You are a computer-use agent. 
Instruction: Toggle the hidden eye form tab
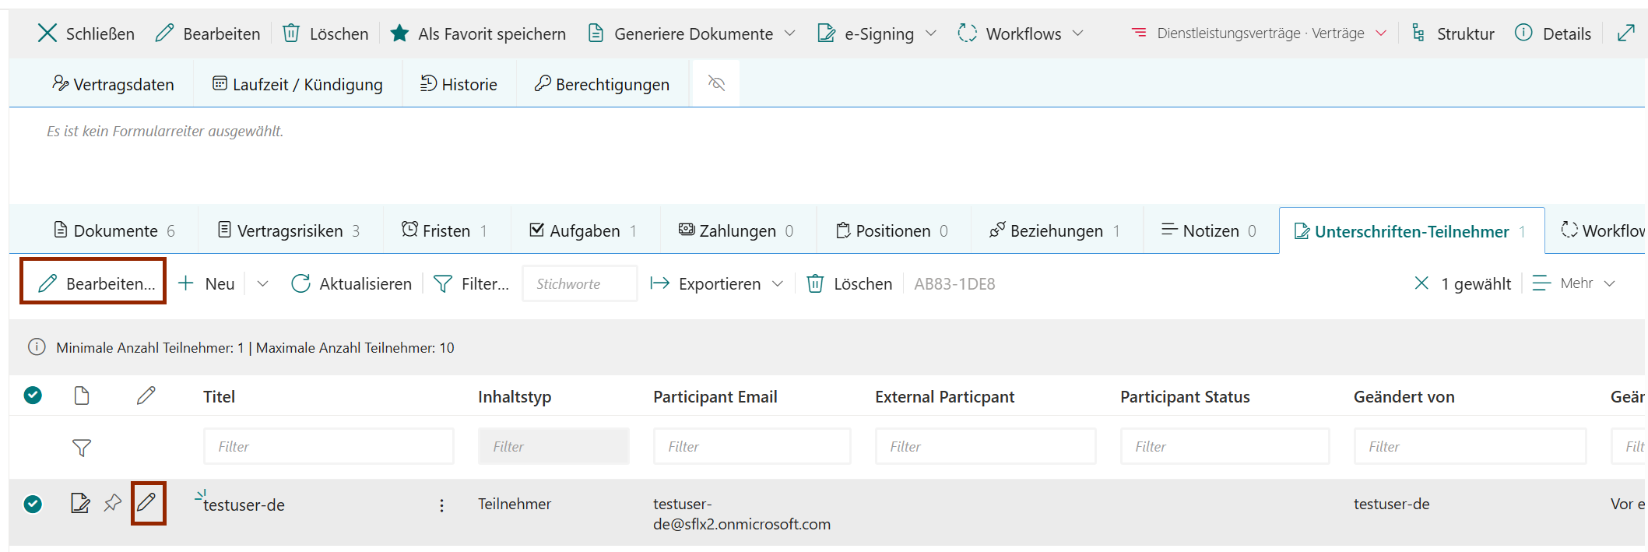(716, 84)
